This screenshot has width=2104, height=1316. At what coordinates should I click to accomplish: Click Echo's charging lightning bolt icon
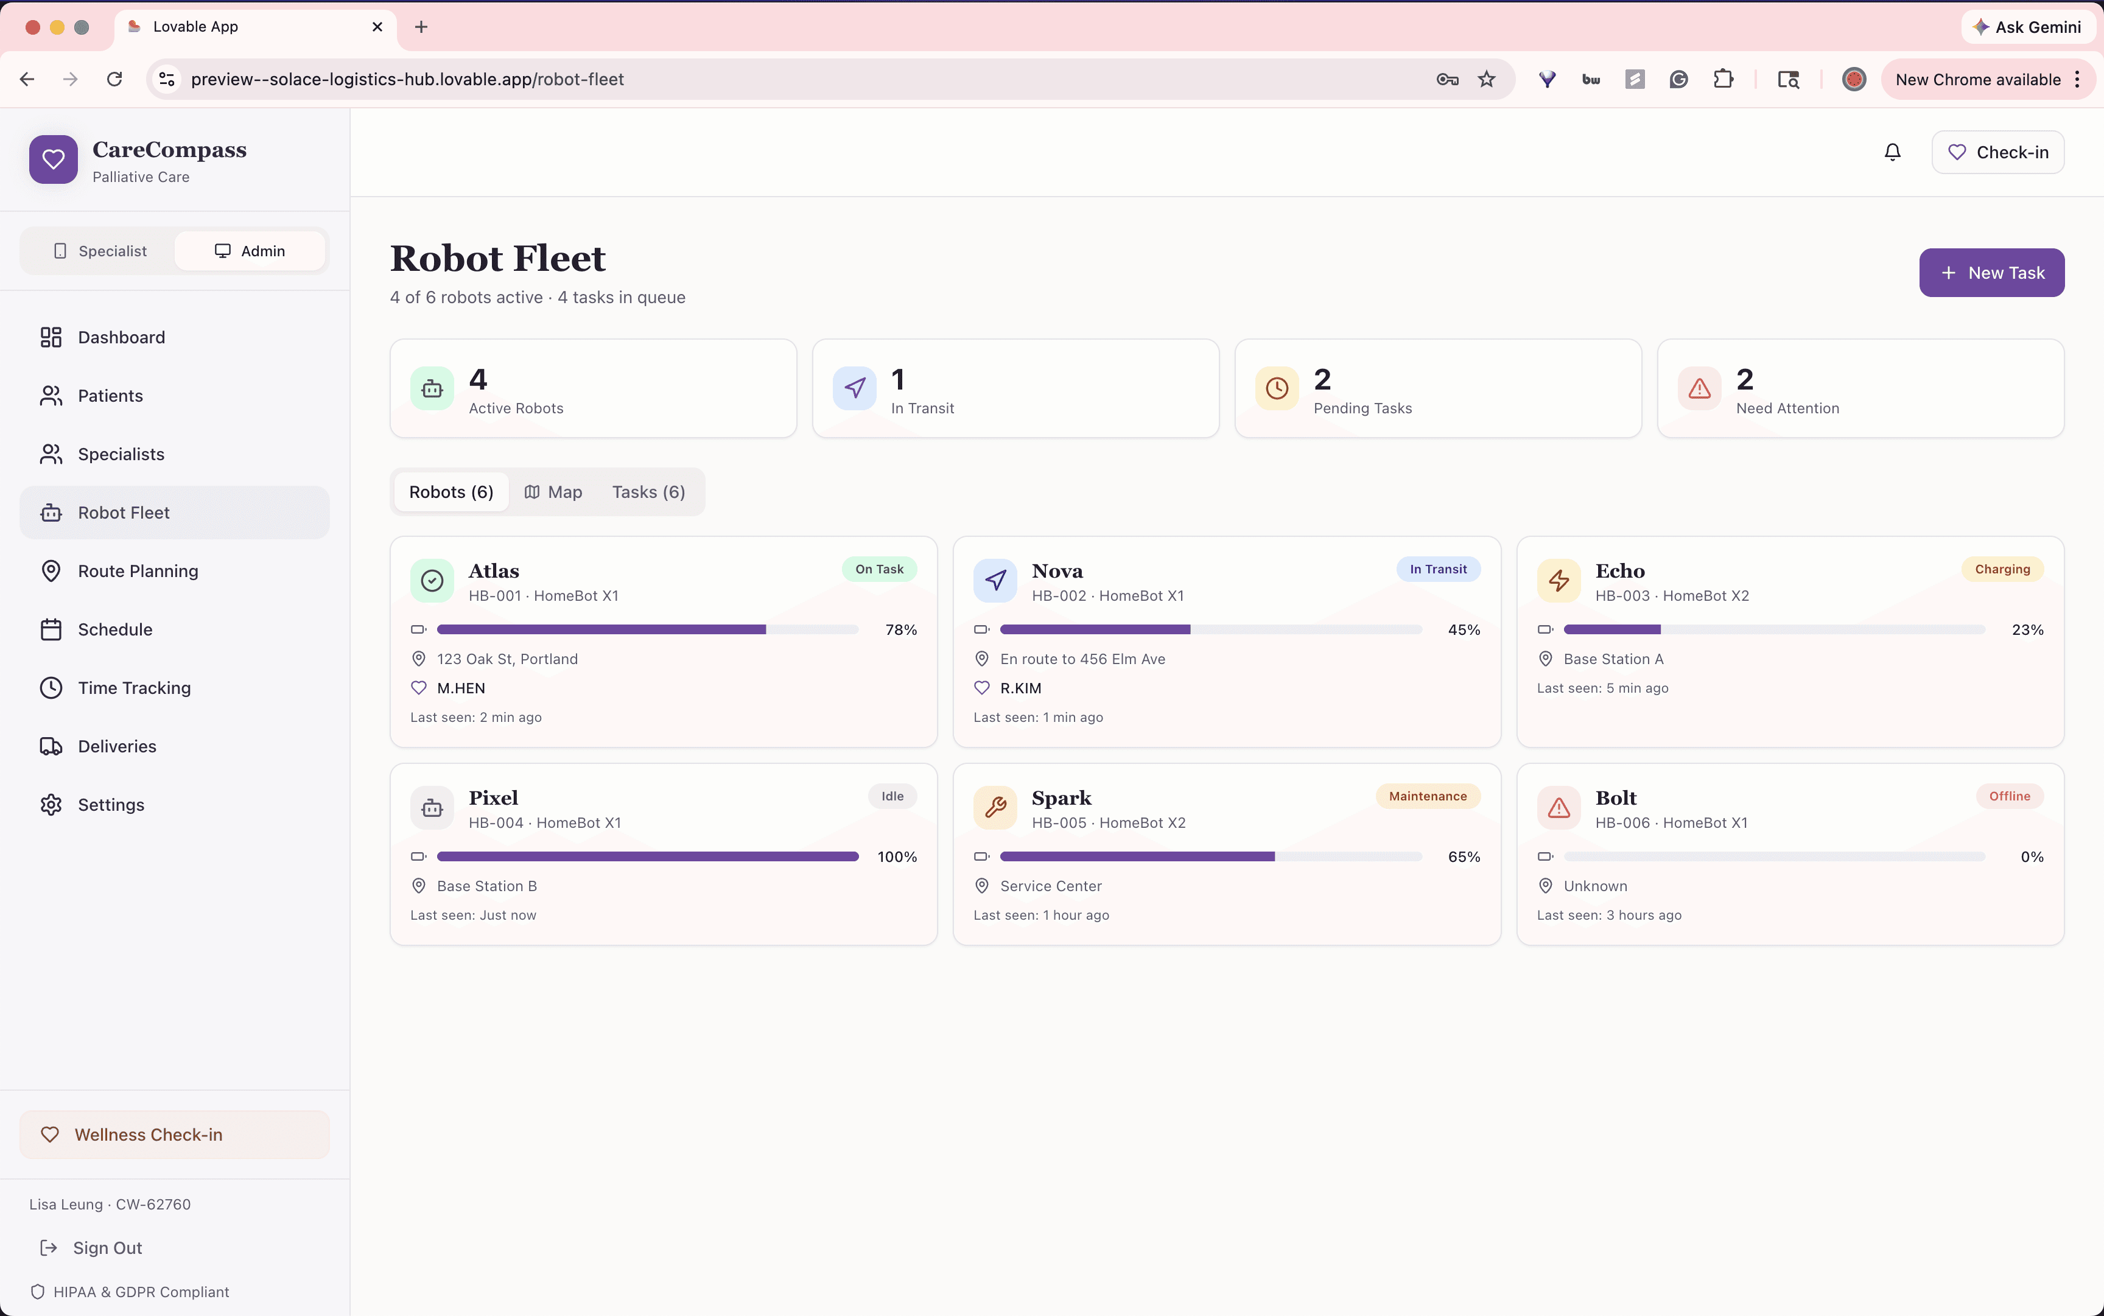pyautogui.click(x=1558, y=581)
